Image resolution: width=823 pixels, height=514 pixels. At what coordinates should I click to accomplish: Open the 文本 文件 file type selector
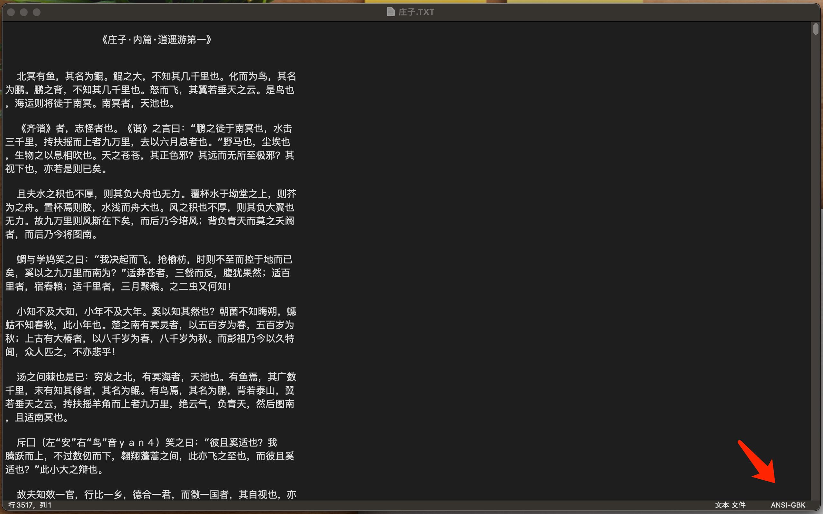[730, 505]
